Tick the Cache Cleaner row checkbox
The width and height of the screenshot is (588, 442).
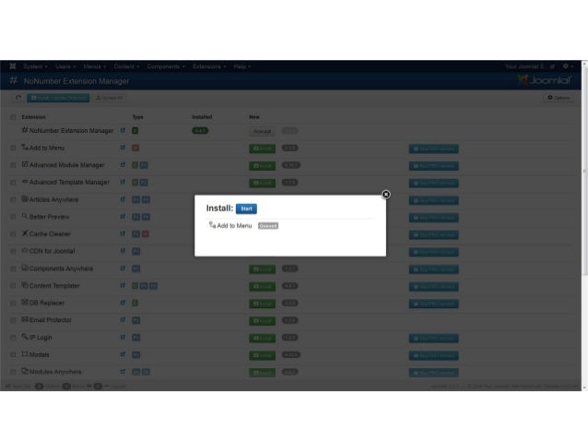pos(13,234)
